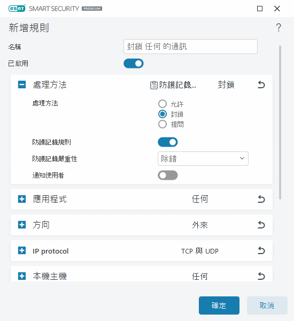Toggle the 防護記錄規則 switch

pos(167,142)
